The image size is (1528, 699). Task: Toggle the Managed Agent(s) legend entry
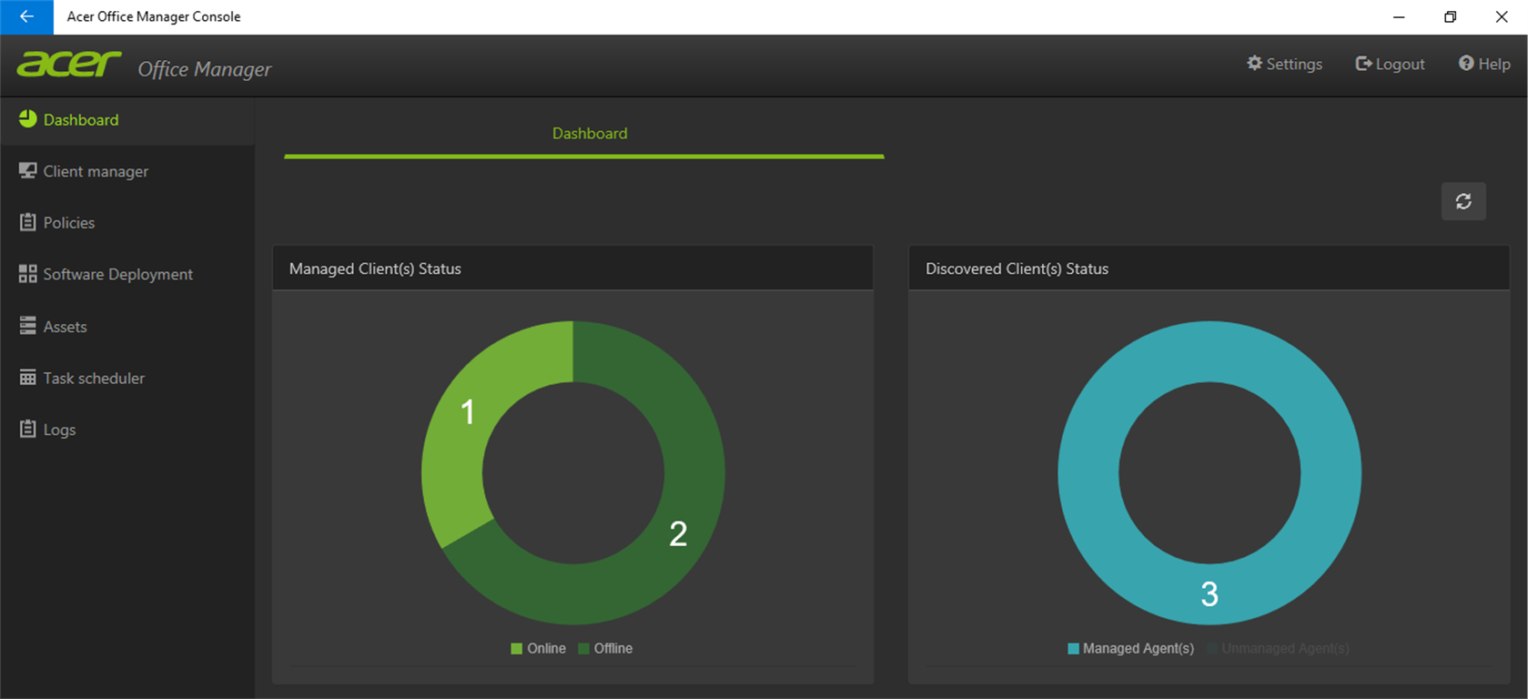tap(1130, 648)
